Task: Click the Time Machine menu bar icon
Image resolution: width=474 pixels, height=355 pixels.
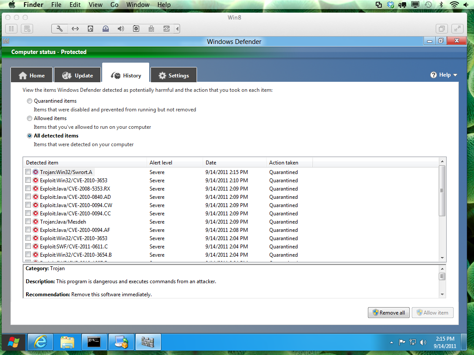Action: coord(428,4)
